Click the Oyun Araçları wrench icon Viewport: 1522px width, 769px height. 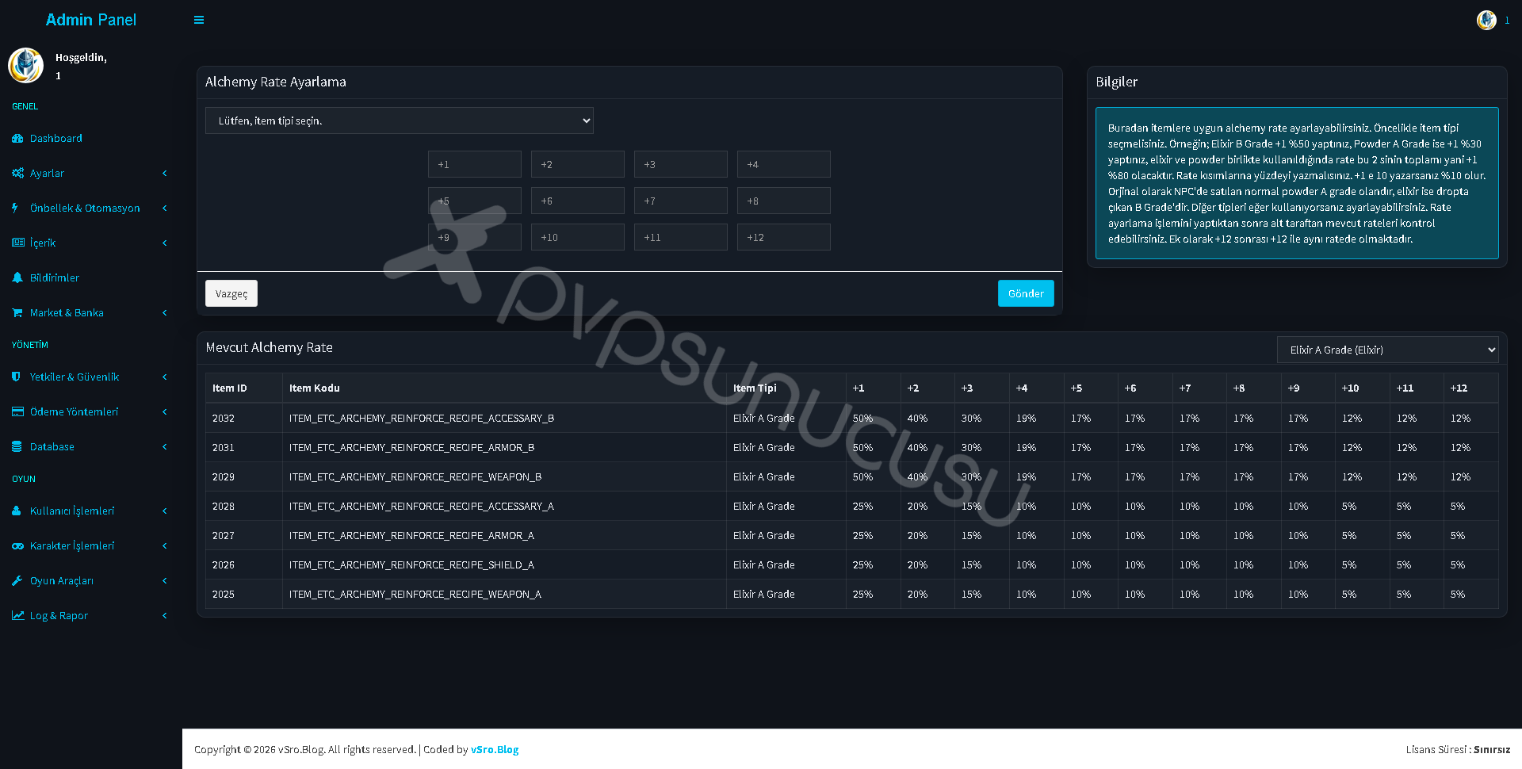(x=17, y=580)
